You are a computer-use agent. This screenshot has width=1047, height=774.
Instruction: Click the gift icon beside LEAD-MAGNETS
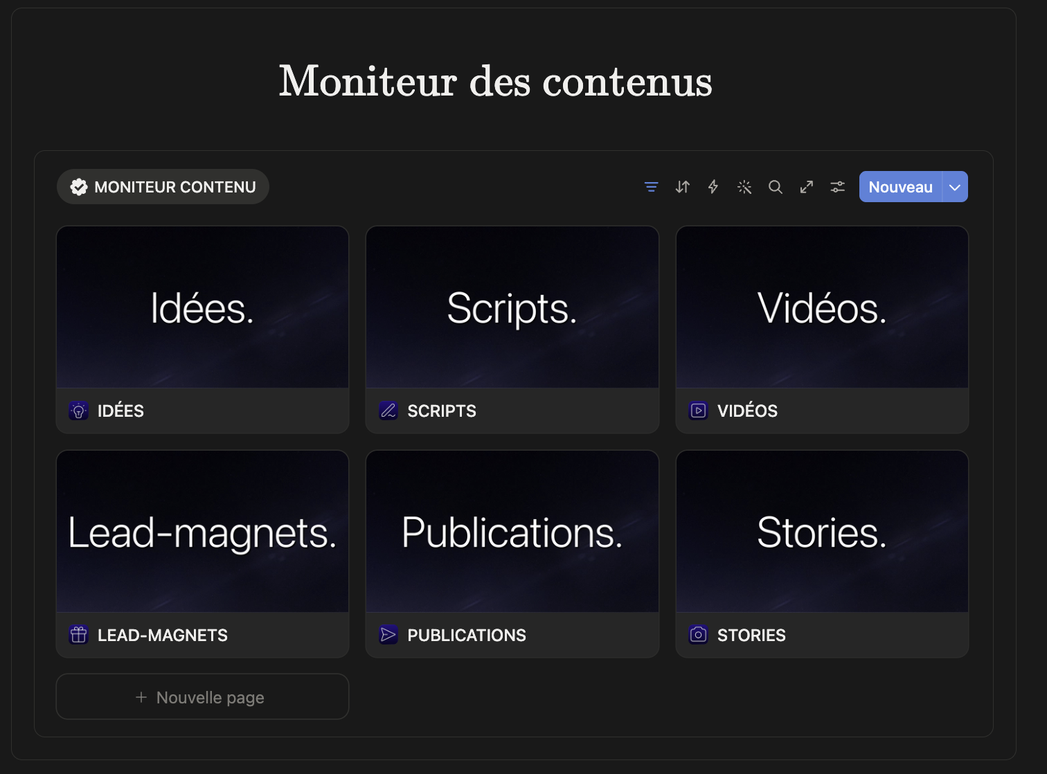click(79, 635)
